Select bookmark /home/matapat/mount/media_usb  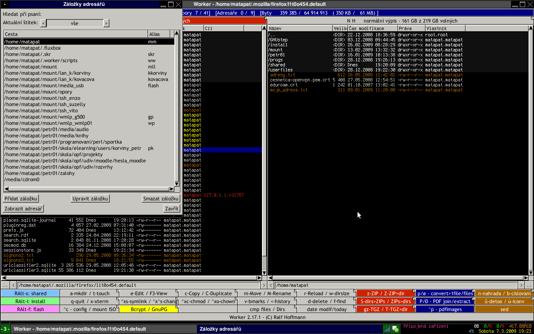pyautogui.click(x=89, y=86)
